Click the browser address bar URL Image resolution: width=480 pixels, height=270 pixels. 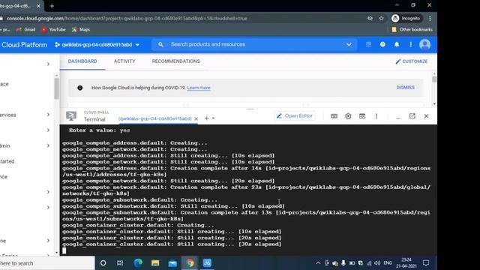point(127,18)
